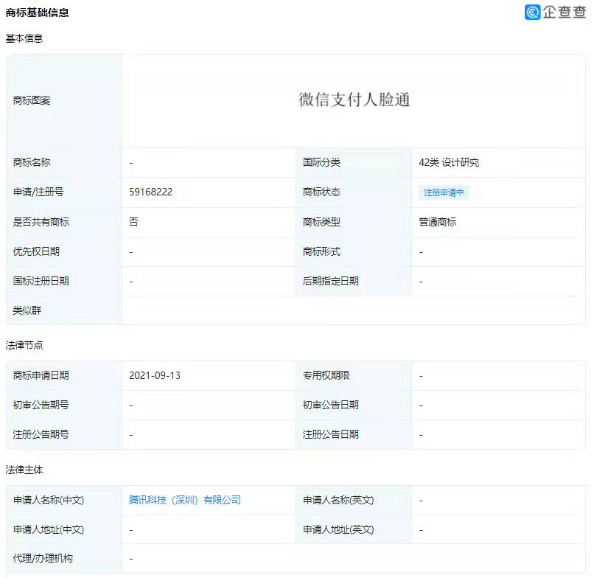Click the 国际分类 value 42类 设计研究
The width and height of the screenshot is (594, 578).
tap(450, 163)
